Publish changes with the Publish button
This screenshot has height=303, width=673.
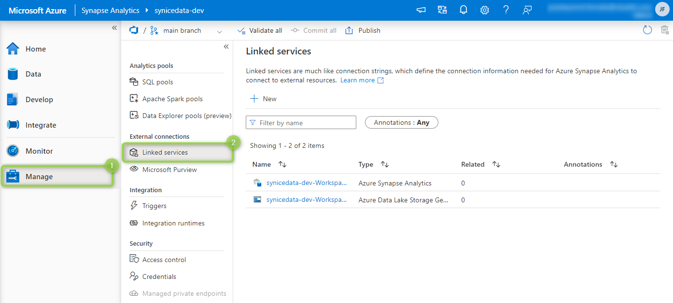tap(363, 30)
